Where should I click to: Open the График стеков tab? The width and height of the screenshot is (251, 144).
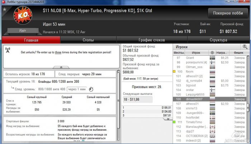(x=152, y=40)
